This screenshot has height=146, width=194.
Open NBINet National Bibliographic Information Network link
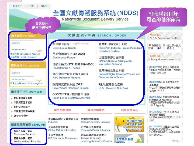(x=115, y=62)
